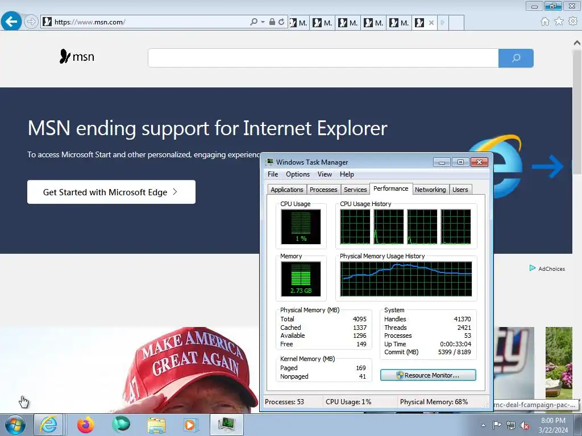This screenshot has height=436, width=582.
Task: Click the lock security icon in address bar
Action: pyautogui.click(x=272, y=22)
